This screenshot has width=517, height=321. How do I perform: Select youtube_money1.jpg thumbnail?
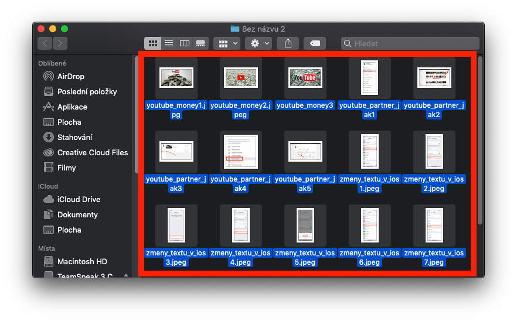[x=176, y=78]
